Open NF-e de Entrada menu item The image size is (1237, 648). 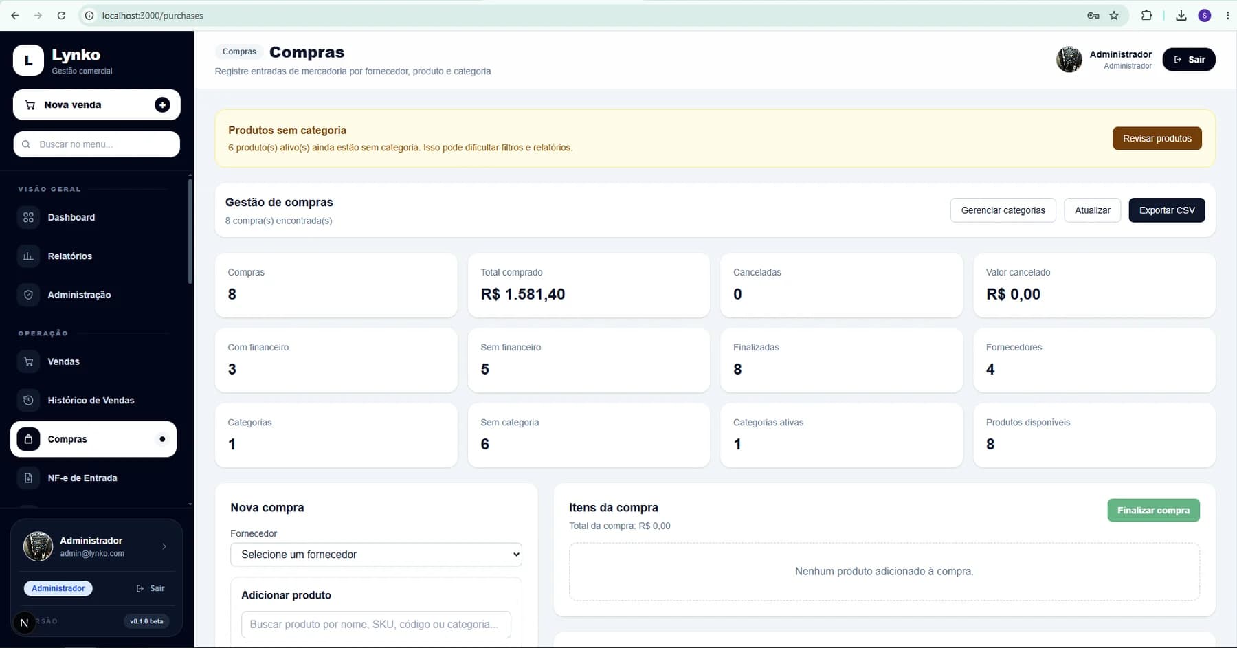coord(93,478)
